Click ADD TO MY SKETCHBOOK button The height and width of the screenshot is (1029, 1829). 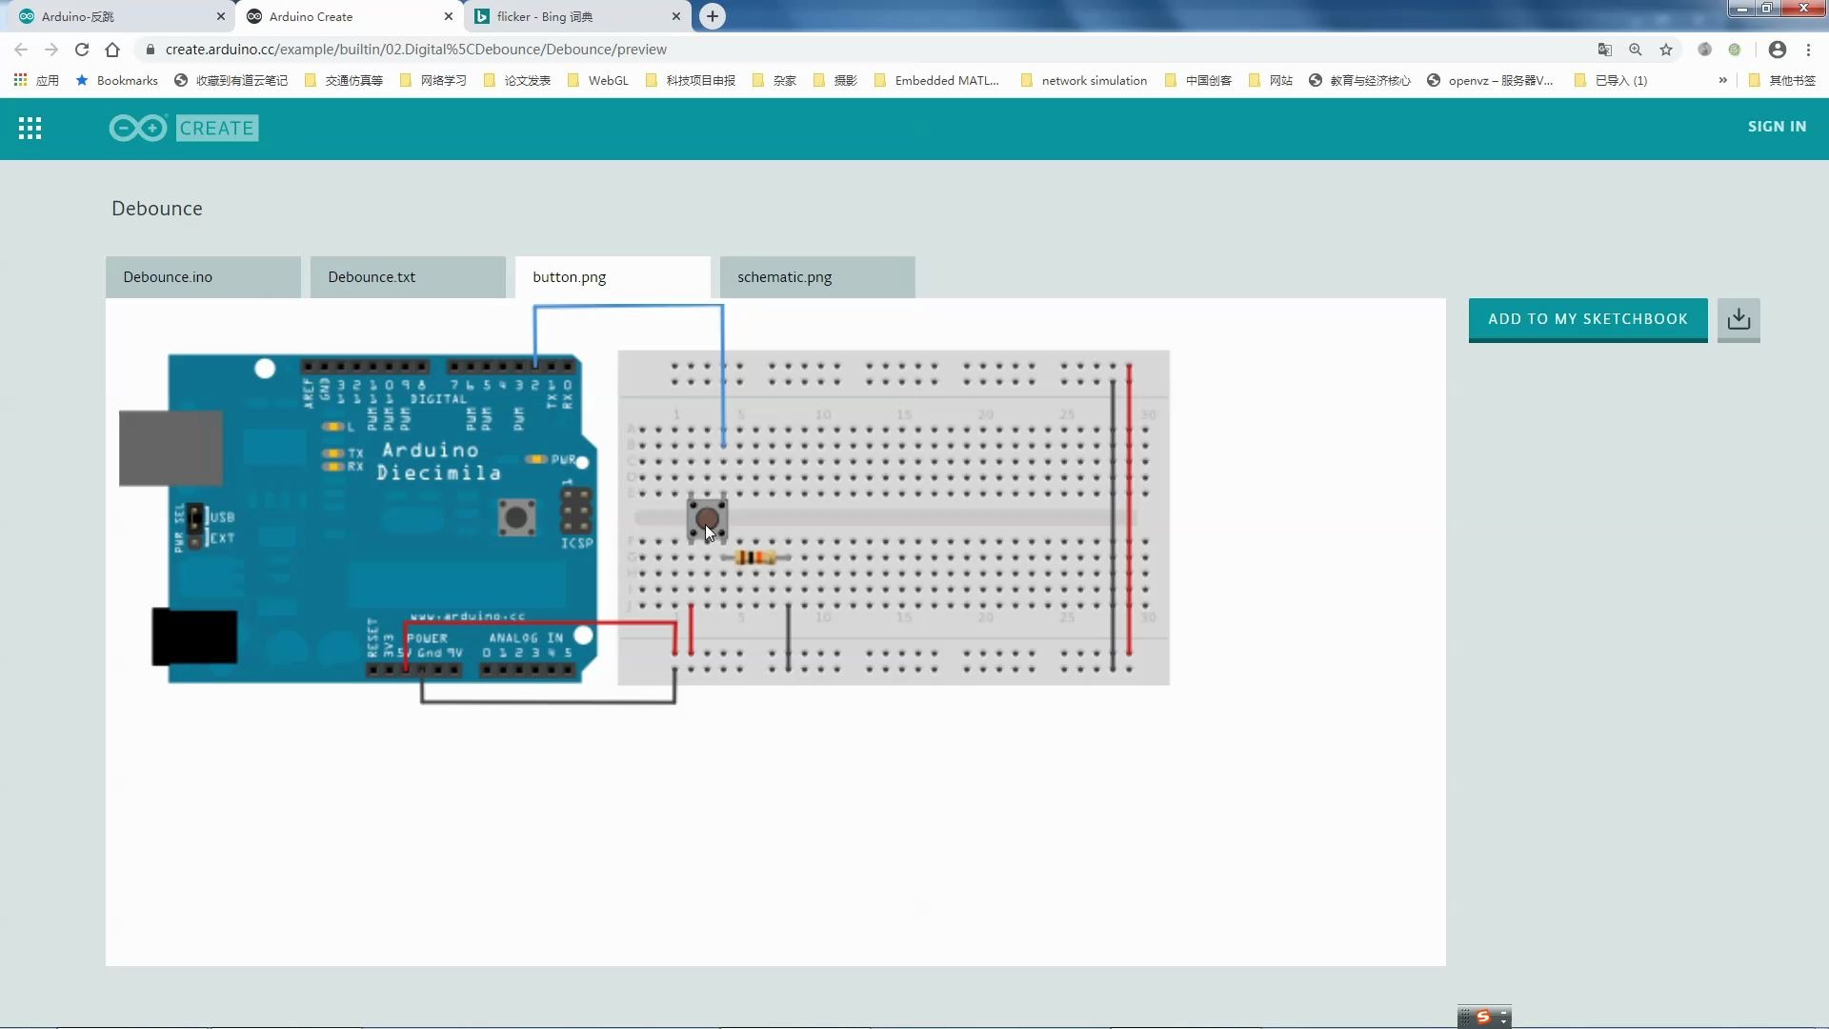pyautogui.click(x=1589, y=318)
